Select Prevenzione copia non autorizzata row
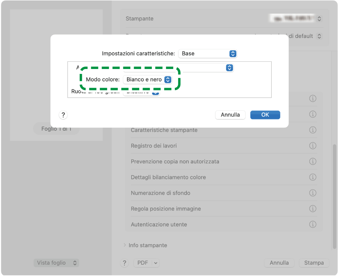 pyautogui.click(x=224, y=161)
